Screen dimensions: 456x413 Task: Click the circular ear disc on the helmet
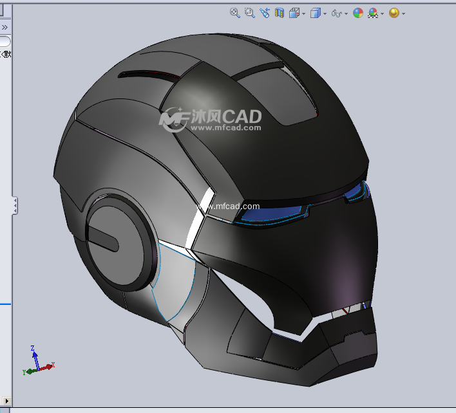121,243
